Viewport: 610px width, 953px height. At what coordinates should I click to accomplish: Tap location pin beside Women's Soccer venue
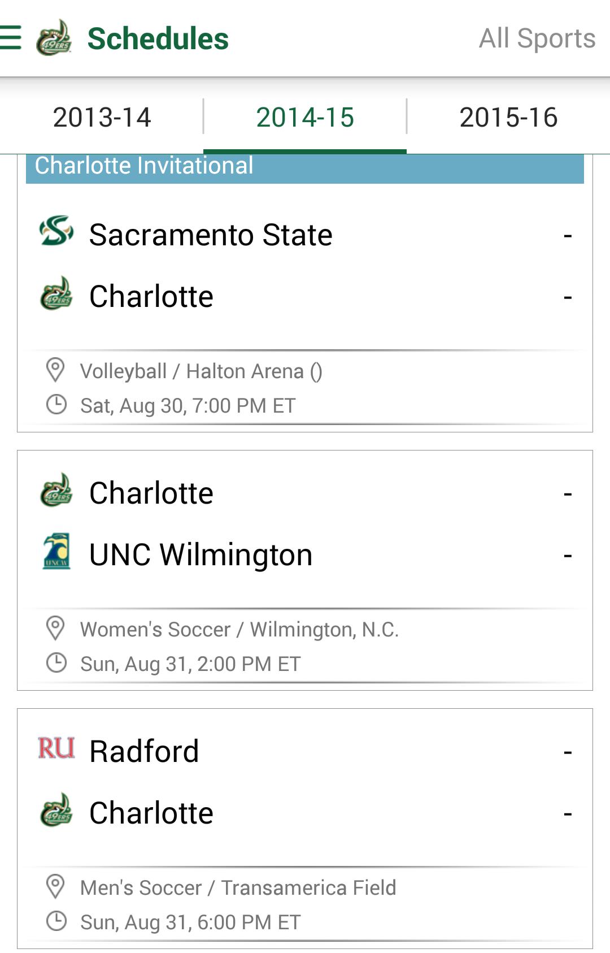pyautogui.click(x=55, y=629)
